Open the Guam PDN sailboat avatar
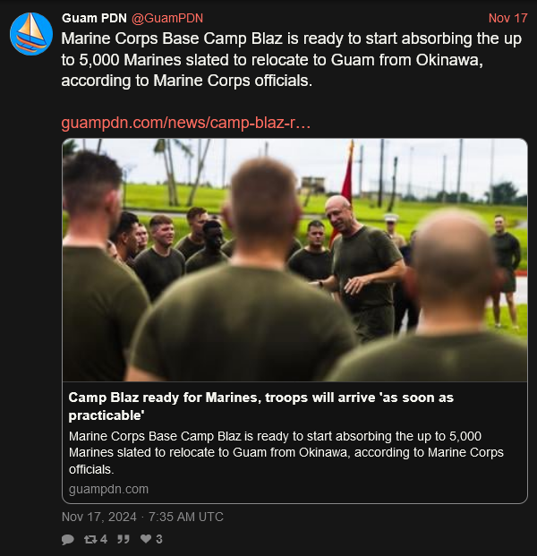The width and height of the screenshot is (537, 556). [x=31, y=34]
